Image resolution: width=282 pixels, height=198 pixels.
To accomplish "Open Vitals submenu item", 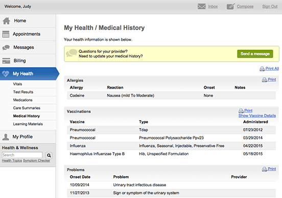I will tap(17, 84).
